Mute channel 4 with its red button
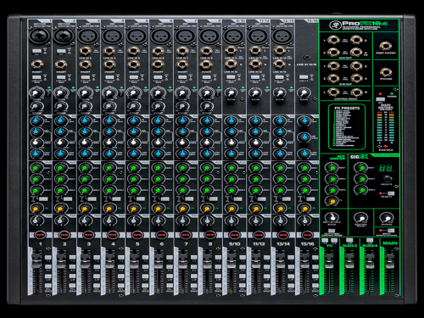Image resolution: width=424 pixels, height=318 pixels. click(113, 235)
